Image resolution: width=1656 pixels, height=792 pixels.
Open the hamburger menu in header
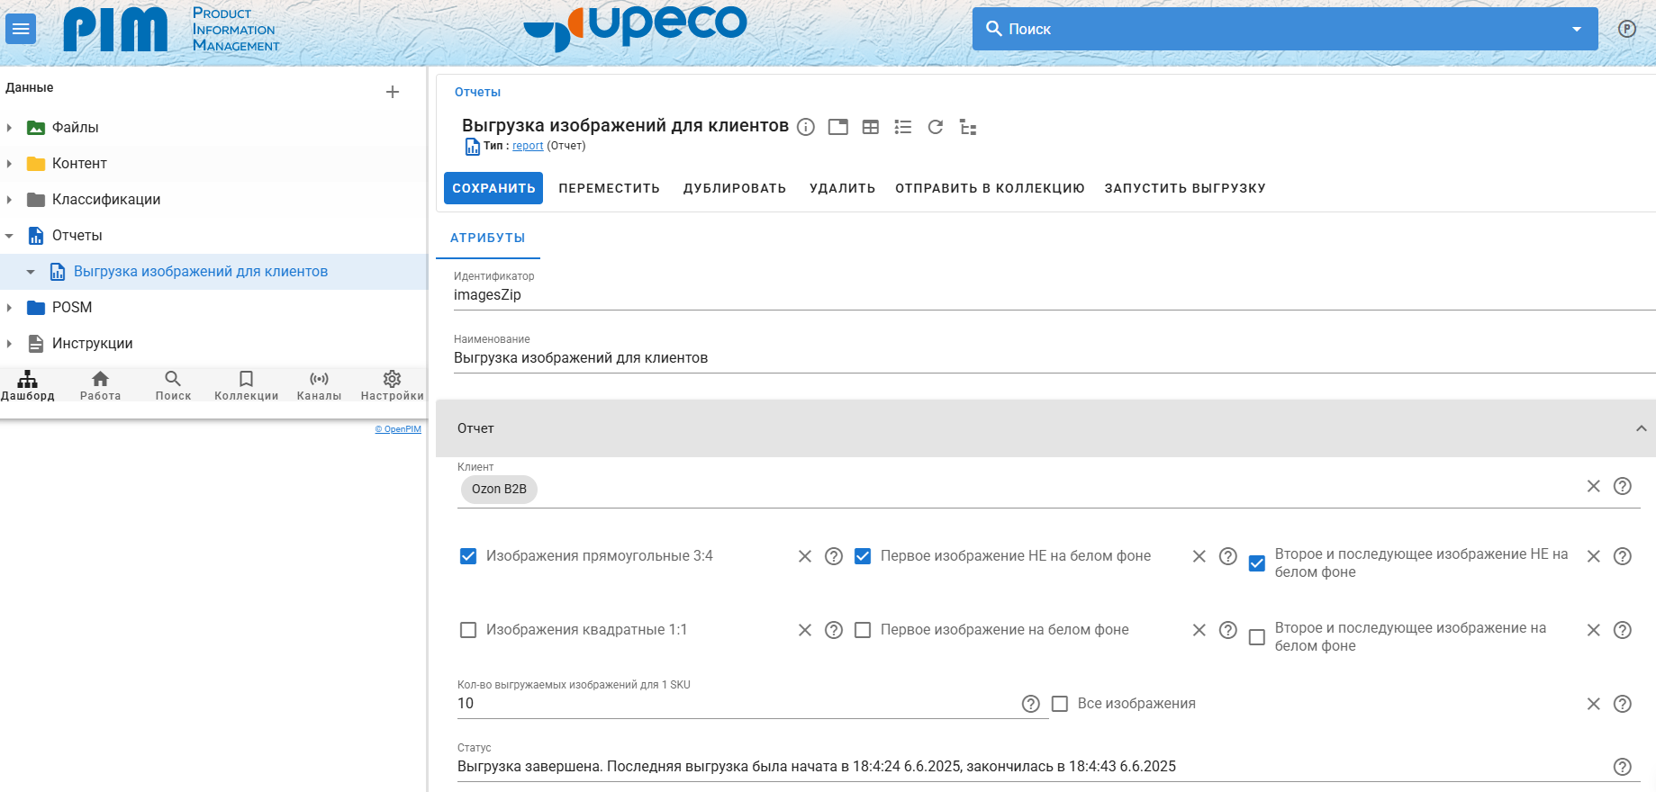21,29
